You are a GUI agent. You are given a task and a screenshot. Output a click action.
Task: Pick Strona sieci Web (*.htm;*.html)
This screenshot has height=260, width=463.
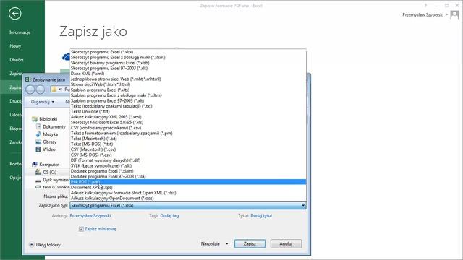pyautogui.click(x=188, y=84)
